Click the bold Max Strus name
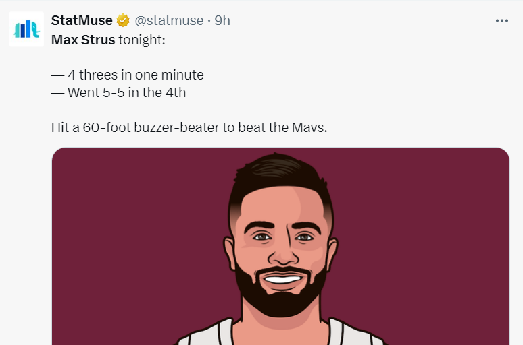 pos(83,40)
